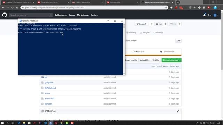Viewport: 223px width, 125px height.
Task: Fork the repository
Action: pos(173,24)
